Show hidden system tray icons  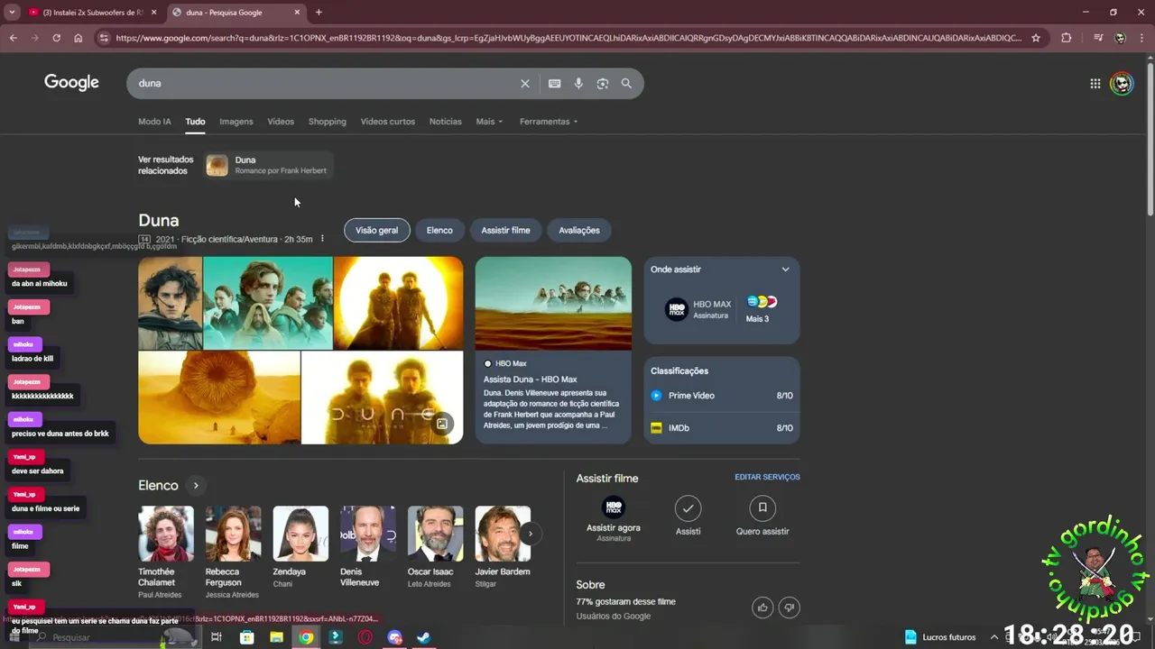point(994,637)
